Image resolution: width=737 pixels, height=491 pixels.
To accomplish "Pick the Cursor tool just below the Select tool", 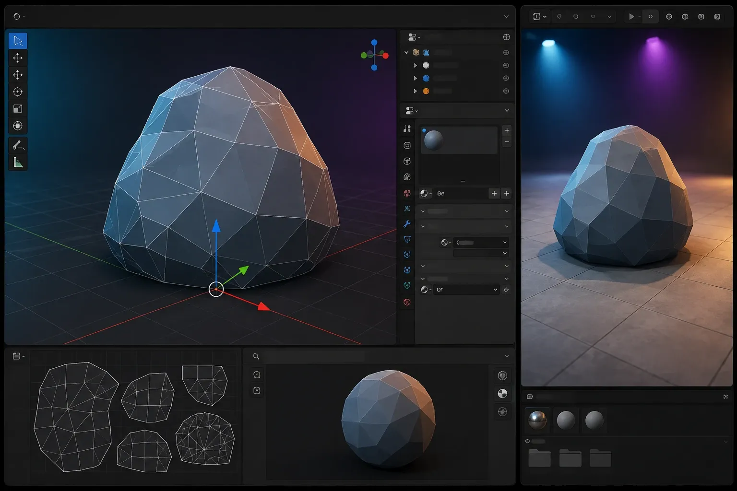I will (x=18, y=58).
